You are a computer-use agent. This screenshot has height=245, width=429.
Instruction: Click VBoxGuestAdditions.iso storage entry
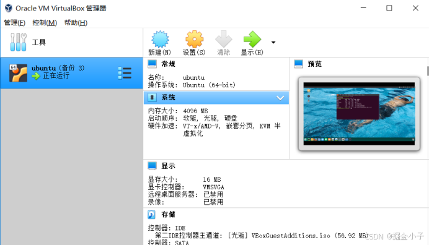(262, 236)
